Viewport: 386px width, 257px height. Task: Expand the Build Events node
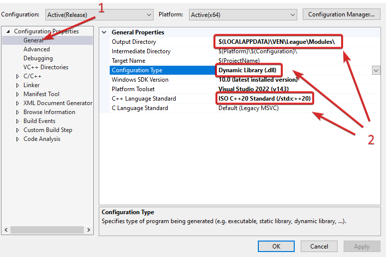coord(18,121)
